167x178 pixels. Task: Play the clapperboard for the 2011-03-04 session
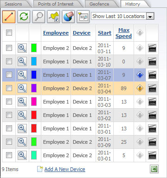coord(152,88)
